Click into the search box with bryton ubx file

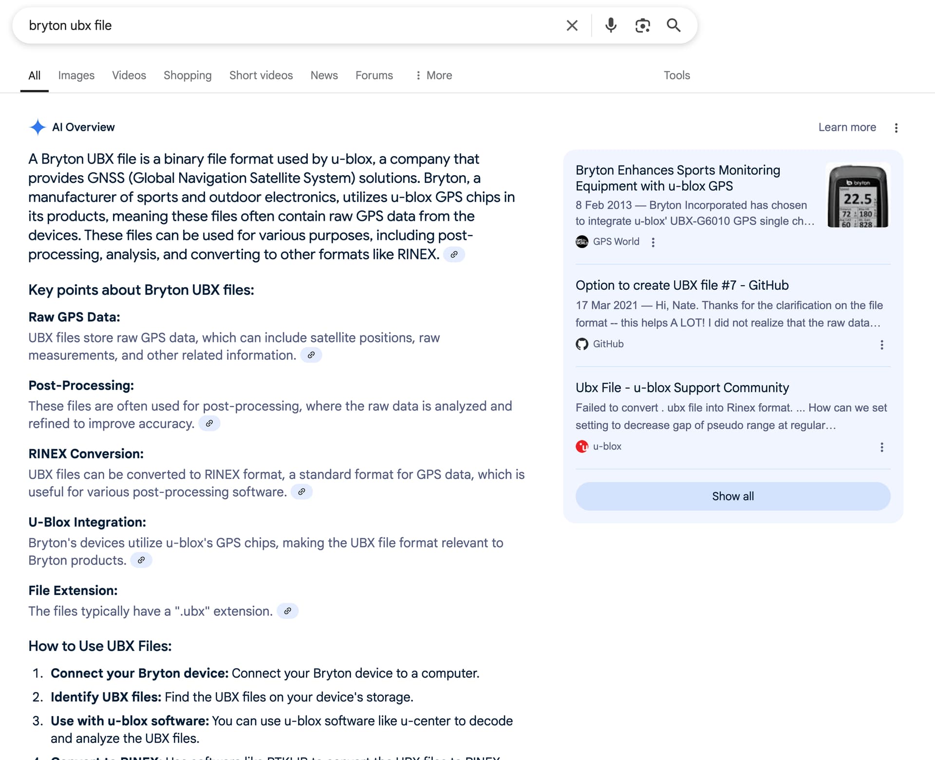[292, 25]
